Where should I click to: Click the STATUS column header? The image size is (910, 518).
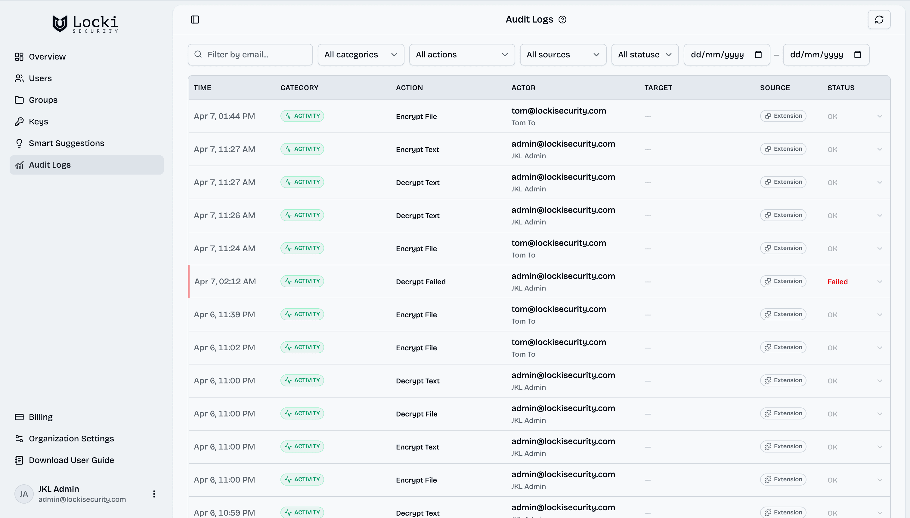coord(841,88)
